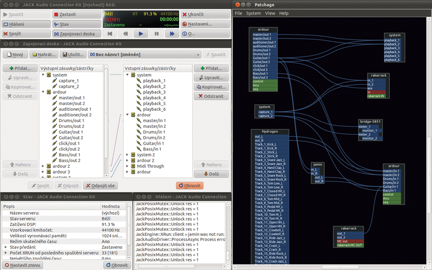Image resolution: width=432 pixels, height=270 pixels.
Task: Open Patchage Help menu
Action: 284,13
